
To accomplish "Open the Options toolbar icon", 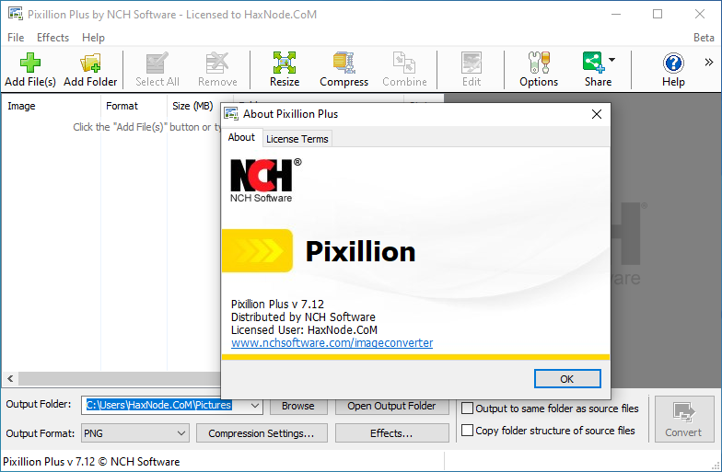I will tap(539, 63).
